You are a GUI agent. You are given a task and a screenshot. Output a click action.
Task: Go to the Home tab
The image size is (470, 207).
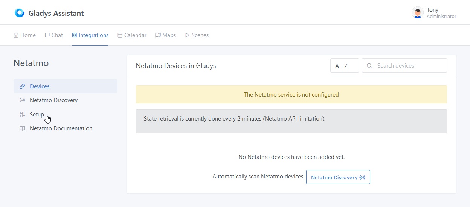pyautogui.click(x=25, y=35)
